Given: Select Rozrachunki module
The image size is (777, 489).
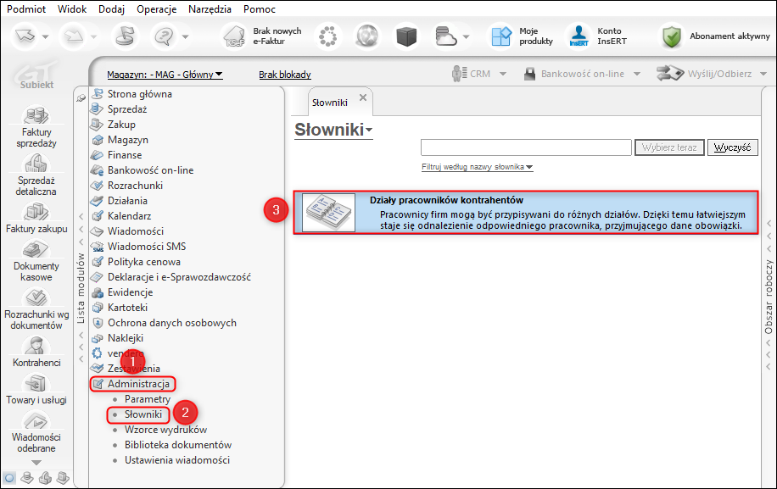Looking at the screenshot, I should tap(135, 186).
